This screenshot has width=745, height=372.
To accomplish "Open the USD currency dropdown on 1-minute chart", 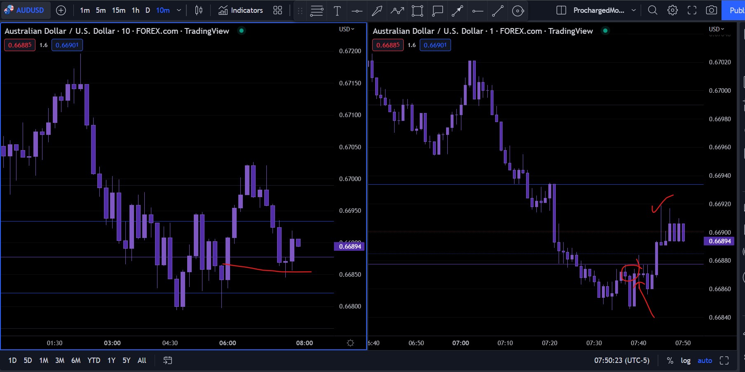I will tap(717, 29).
